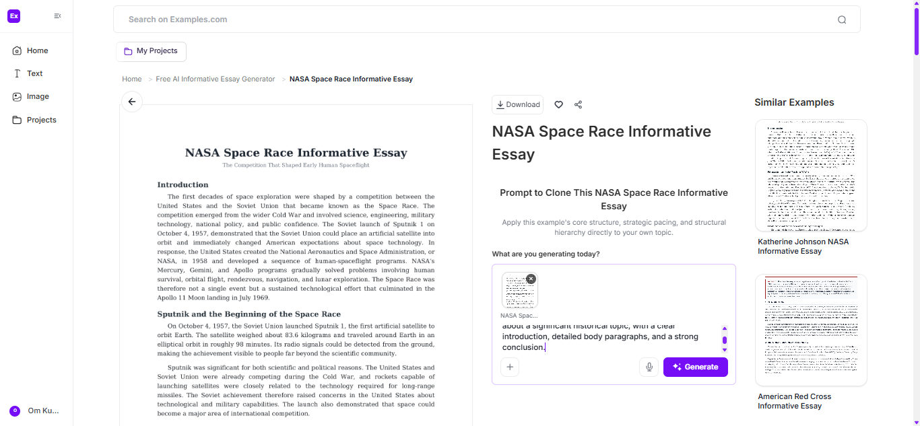Screen dimensions: 920x426
Task: Click What are you generating today? label
Action: point(546,254)
